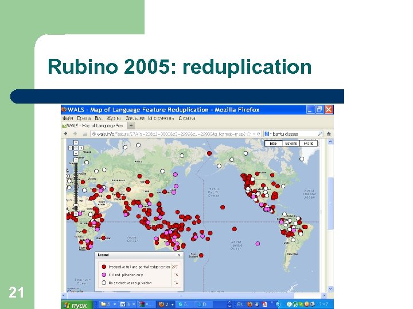Switch map type to Map view
Viewport: 413px width, 309px height.
click(273, 144)
